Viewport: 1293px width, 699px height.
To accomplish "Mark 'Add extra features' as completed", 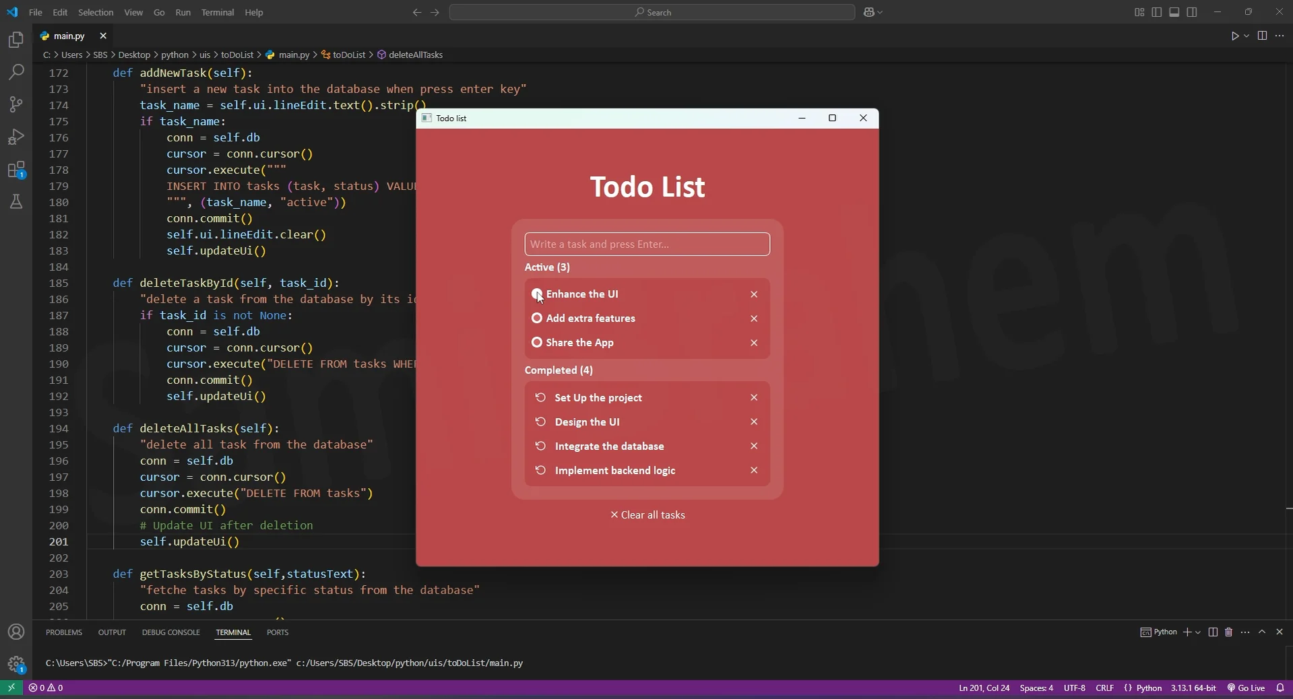I will pos(536,319).
